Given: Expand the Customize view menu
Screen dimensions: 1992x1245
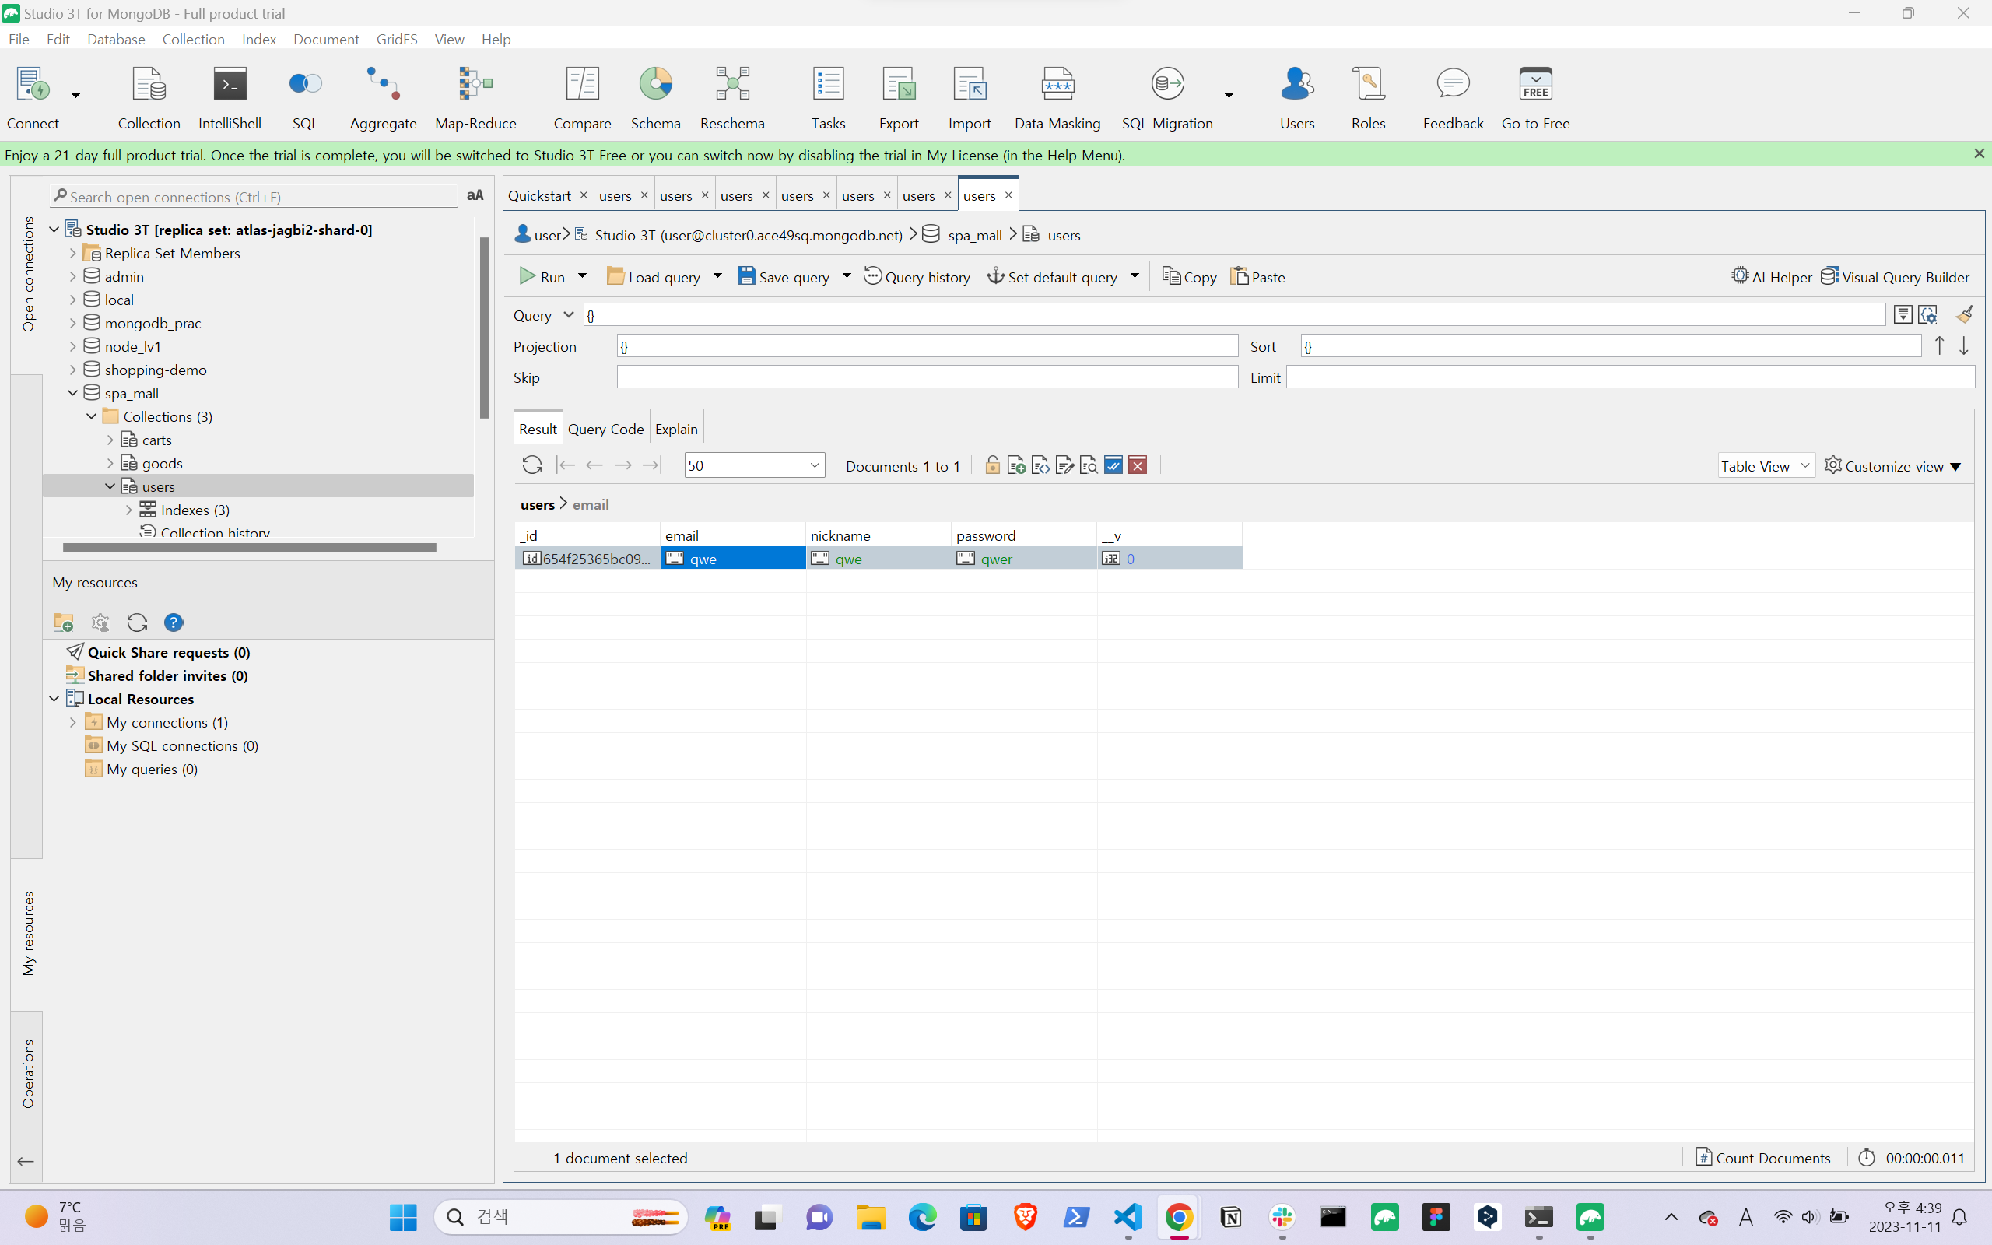Looking at the screenshot, I should tap(1892, 466).
